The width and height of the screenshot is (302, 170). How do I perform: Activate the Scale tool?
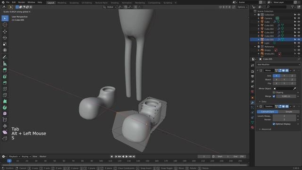pyautogui.click(x=5, y=44)
